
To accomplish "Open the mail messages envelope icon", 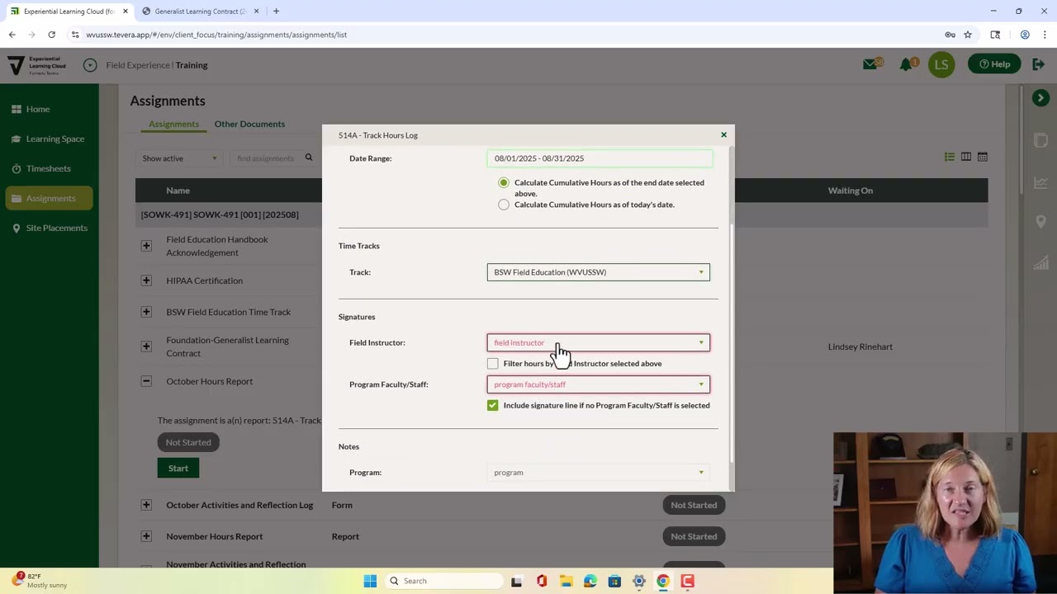I will coord(870,64).
